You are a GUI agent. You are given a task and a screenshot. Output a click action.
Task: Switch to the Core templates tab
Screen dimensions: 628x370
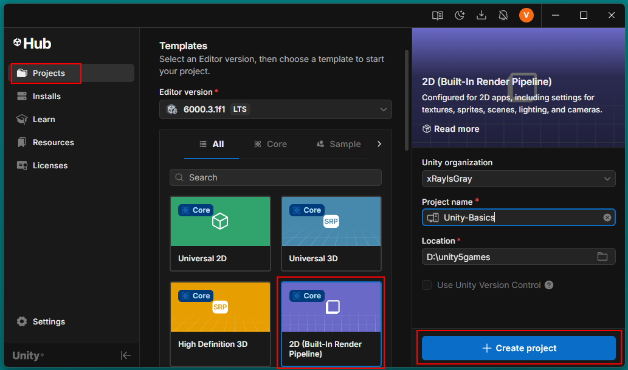(x=271, y=144)
